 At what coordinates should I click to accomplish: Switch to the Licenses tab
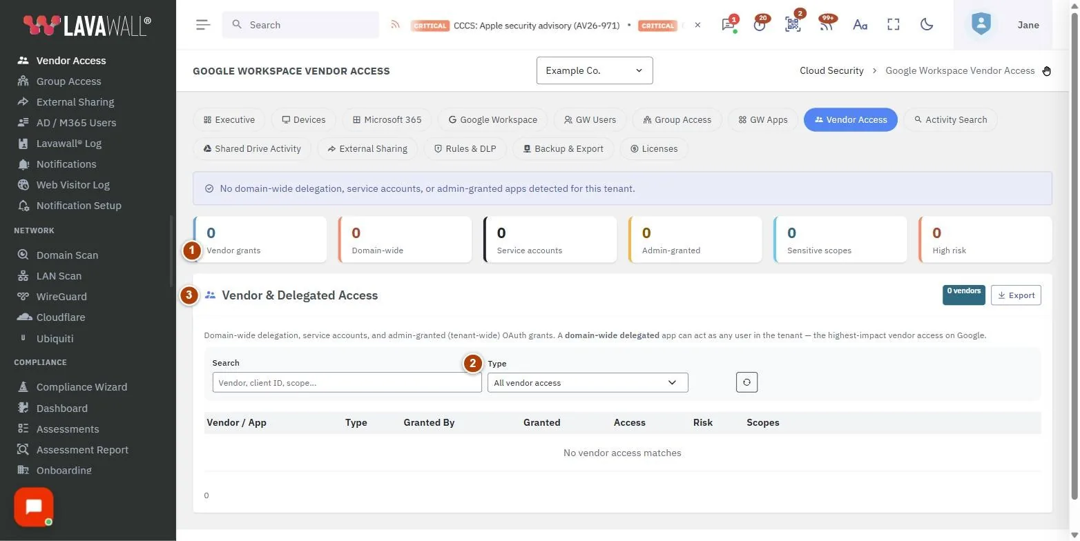[654, 148]
